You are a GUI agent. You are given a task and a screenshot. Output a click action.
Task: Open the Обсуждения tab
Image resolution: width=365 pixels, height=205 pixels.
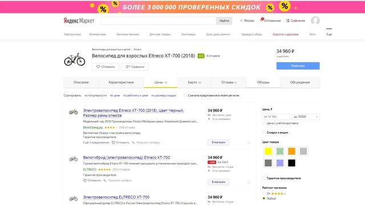click(x=300, y=82)
